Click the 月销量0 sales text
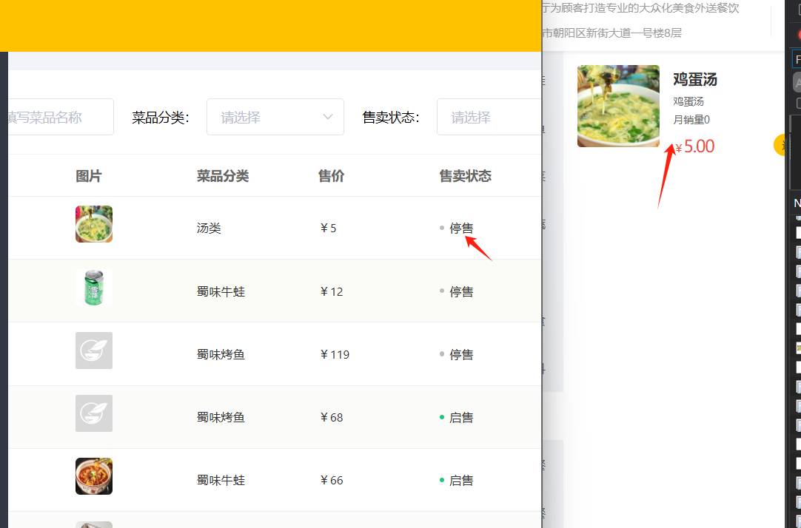 (691, 120)
